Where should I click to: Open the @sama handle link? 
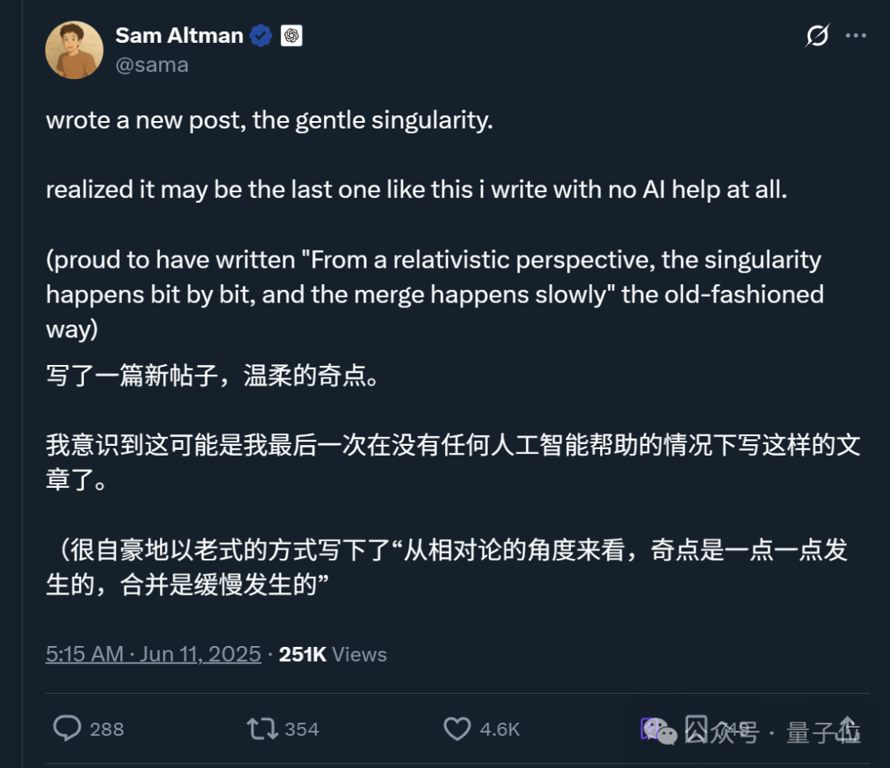152,64
